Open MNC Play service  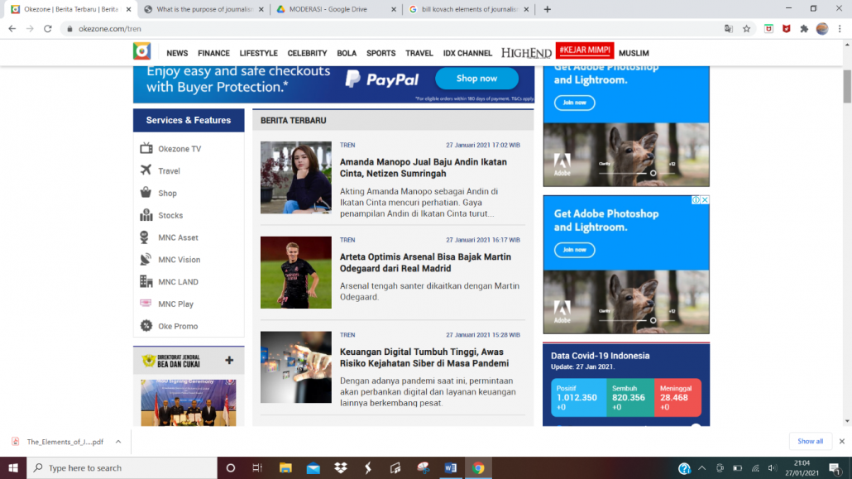click(x=166, y=304)
